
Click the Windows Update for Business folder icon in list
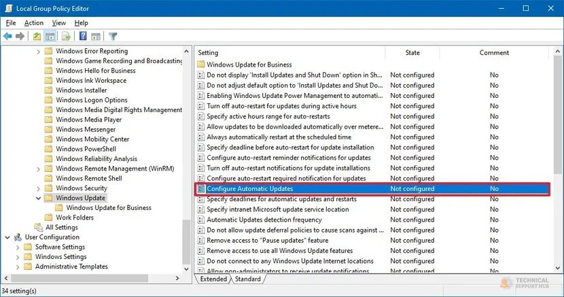201,65
